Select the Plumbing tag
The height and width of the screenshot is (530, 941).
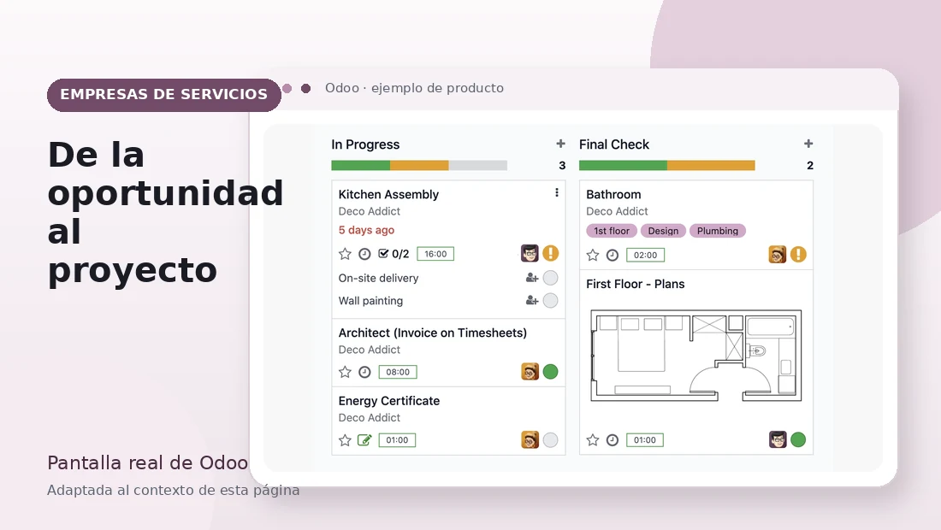pyautogui.click(x=718, y=231)
